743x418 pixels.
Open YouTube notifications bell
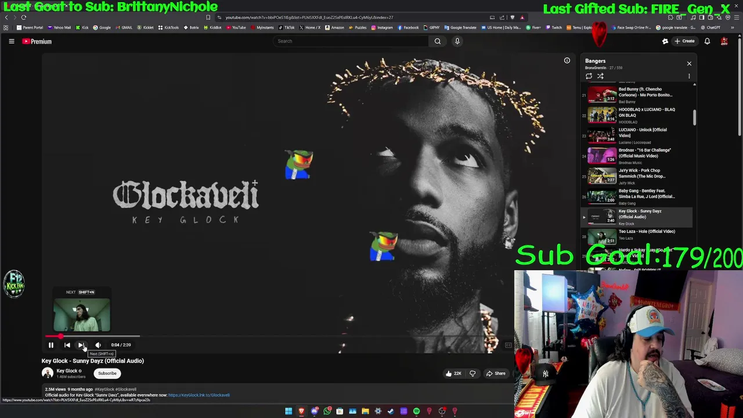[x=707, y=41]
